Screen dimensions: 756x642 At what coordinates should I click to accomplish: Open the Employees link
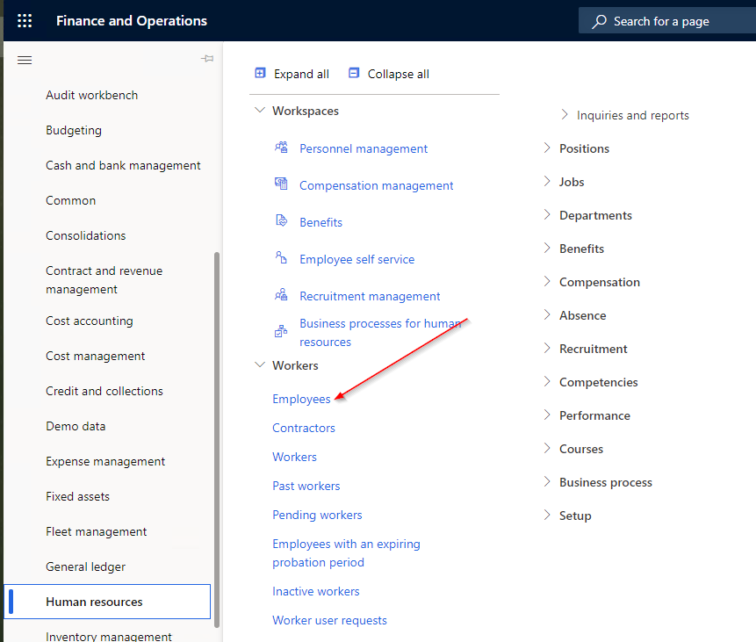click(299, 398)
